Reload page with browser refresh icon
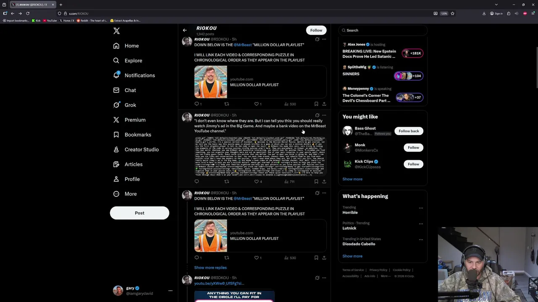This screenshot has height=302, width=538. (28, 13)
